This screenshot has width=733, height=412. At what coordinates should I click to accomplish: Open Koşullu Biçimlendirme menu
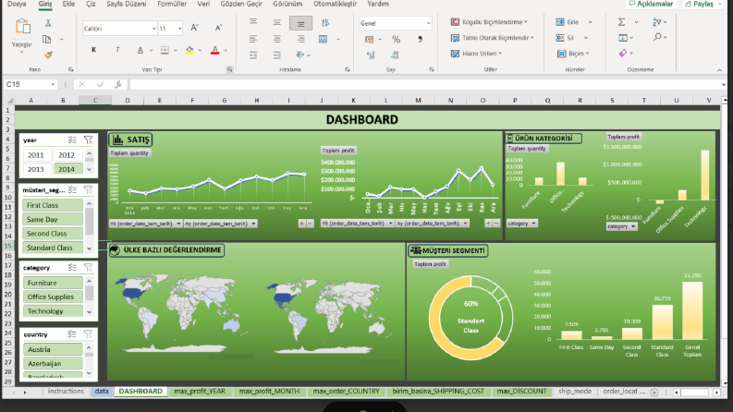click(489, 22)
